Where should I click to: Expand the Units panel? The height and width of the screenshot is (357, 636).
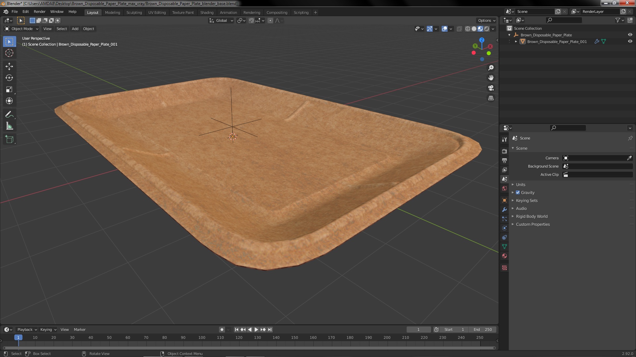point(520,185)
